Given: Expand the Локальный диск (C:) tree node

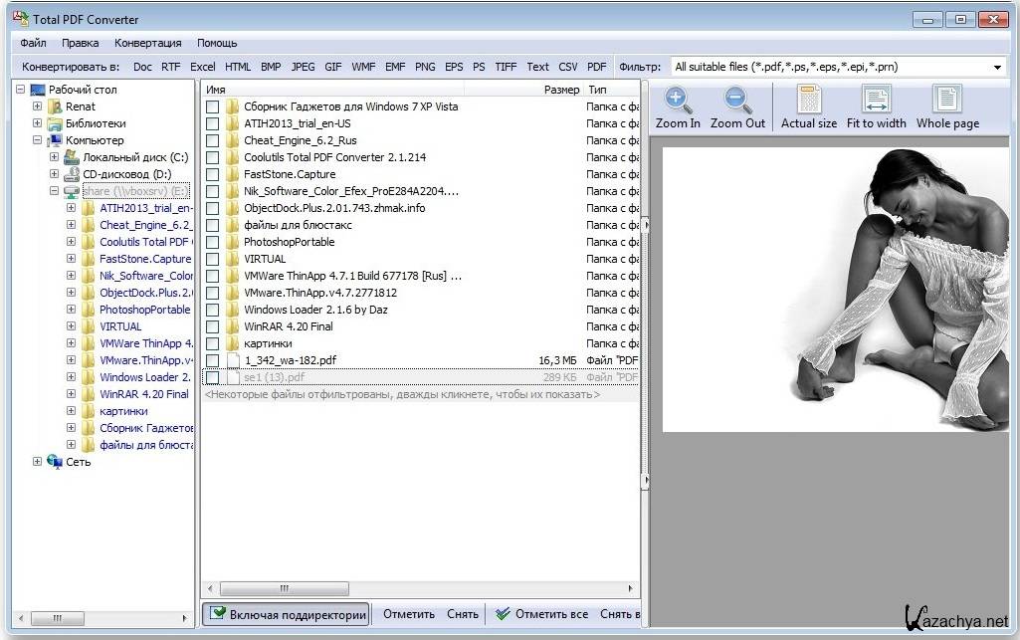Looking at the screenshot, I should tap(55, 157).
